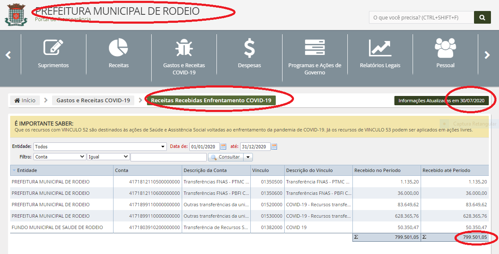Click Recebido no Período value 628.365,76
The image size is (499, 254).
click(407, 216)
